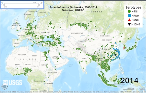Screen dimensions: 146x93
Task: Click the 'H5N8' legend label
Action: (135, 20)
